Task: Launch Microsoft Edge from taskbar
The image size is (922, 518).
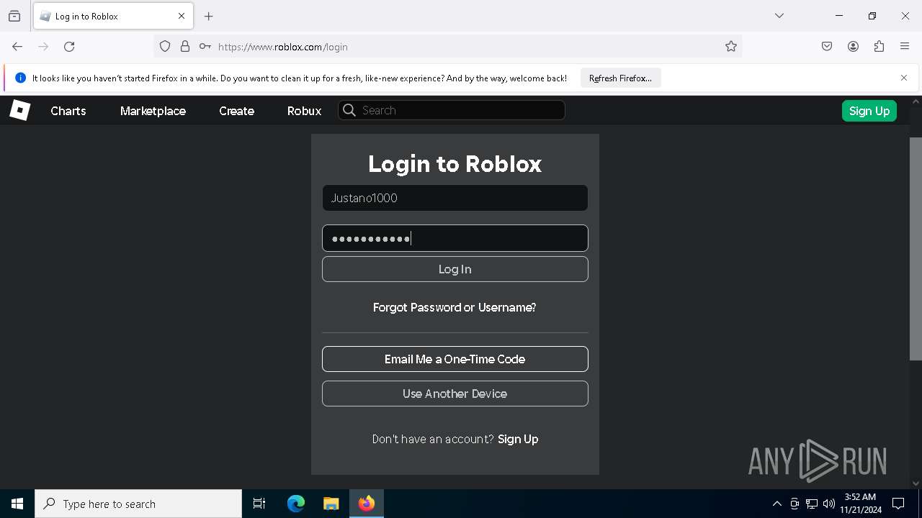Action: pos(296,504)
